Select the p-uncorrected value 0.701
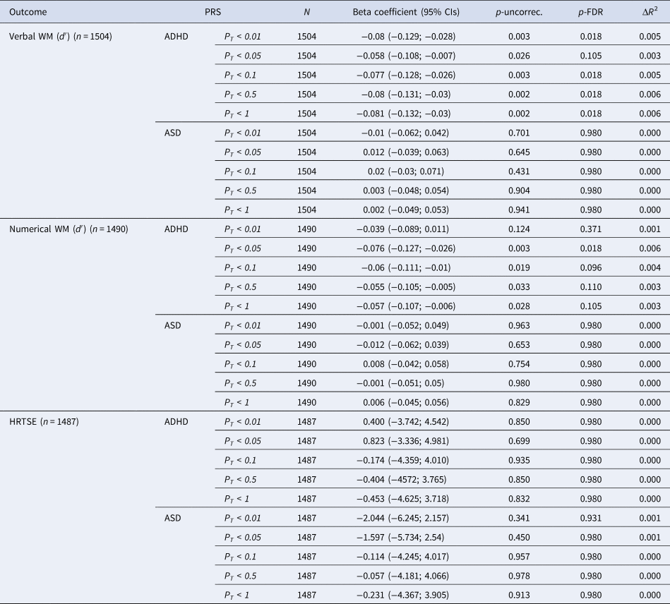670x604 pixels. 519,133
